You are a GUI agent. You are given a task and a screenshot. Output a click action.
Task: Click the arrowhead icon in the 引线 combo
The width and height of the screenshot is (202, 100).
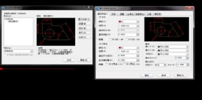pos(159,54)
